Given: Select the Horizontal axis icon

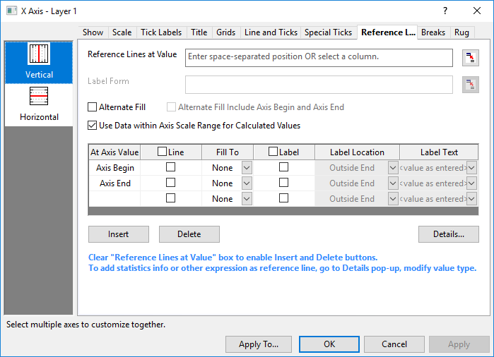Looking at the screenshot, I should point(39,104).
